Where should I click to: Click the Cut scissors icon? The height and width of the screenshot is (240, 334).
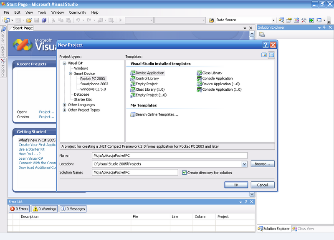click(x=53, y=20)
